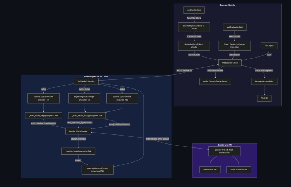This screenshot has width=291, height=187.
Task: Click the 'Gemini Live API' subgraph title
Action: tap(225, 145)
